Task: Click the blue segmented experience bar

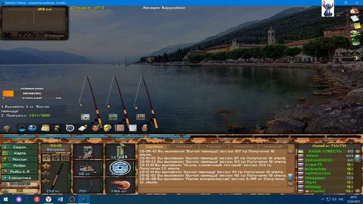Action: click(x=181, y=137)
